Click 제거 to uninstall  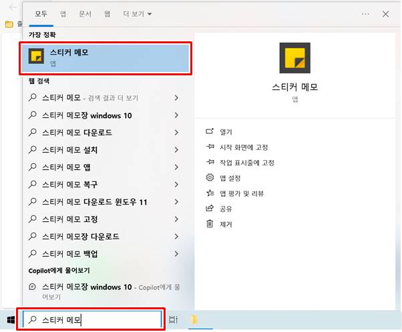click(x=226, y=224)
